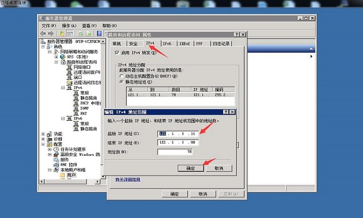This screenshot has width=363, height=218.
Task: Open 任务计划程序 clock icon in tree
Action: [57, 149]
